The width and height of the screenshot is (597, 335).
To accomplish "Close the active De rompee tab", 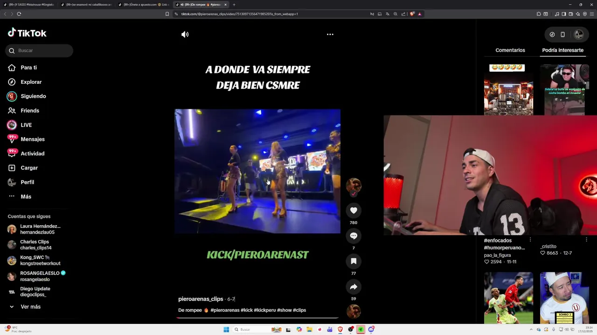I will point(225,5).
